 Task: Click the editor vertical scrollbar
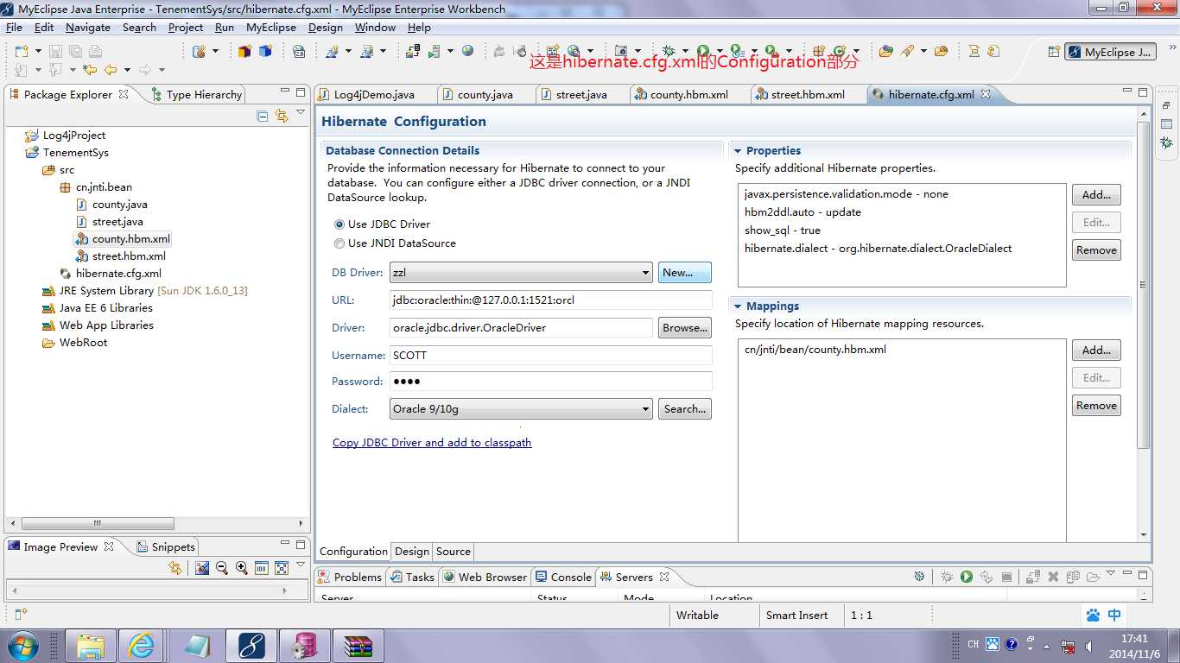pos(1144,285)
